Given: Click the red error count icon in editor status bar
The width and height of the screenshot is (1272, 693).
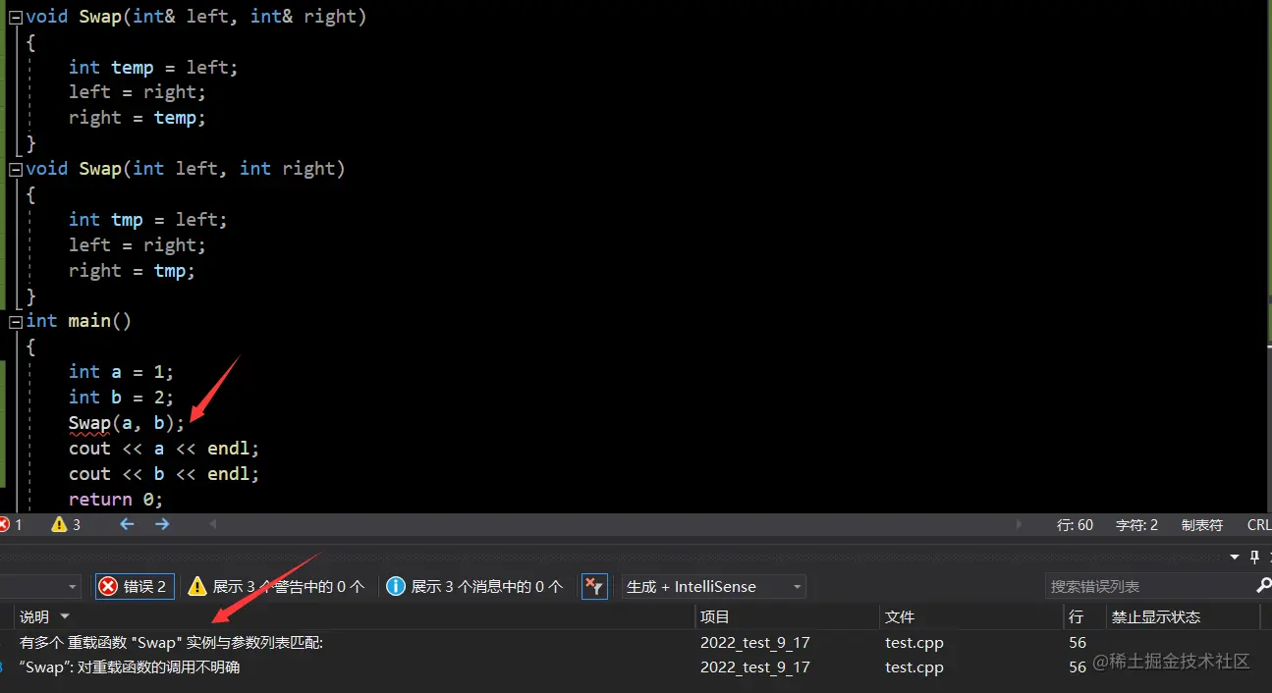Looking at the screenshot, I should (8, 524).
